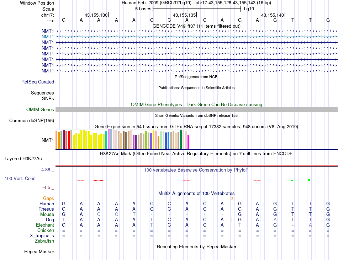338x260 pixels.
Task: Open the Basewise Conservation by PhyloP title
Action: click(x=196, y=170)
